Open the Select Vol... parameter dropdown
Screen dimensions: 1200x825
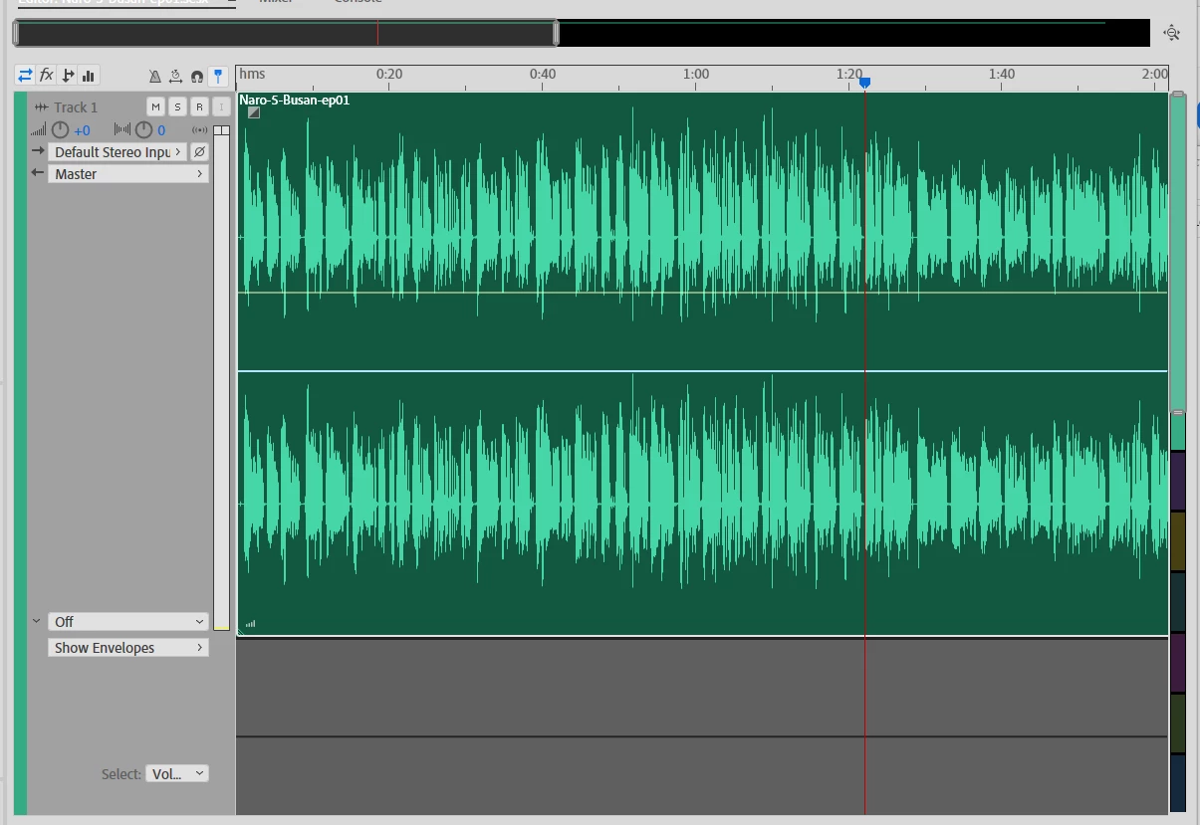[177, 773]
